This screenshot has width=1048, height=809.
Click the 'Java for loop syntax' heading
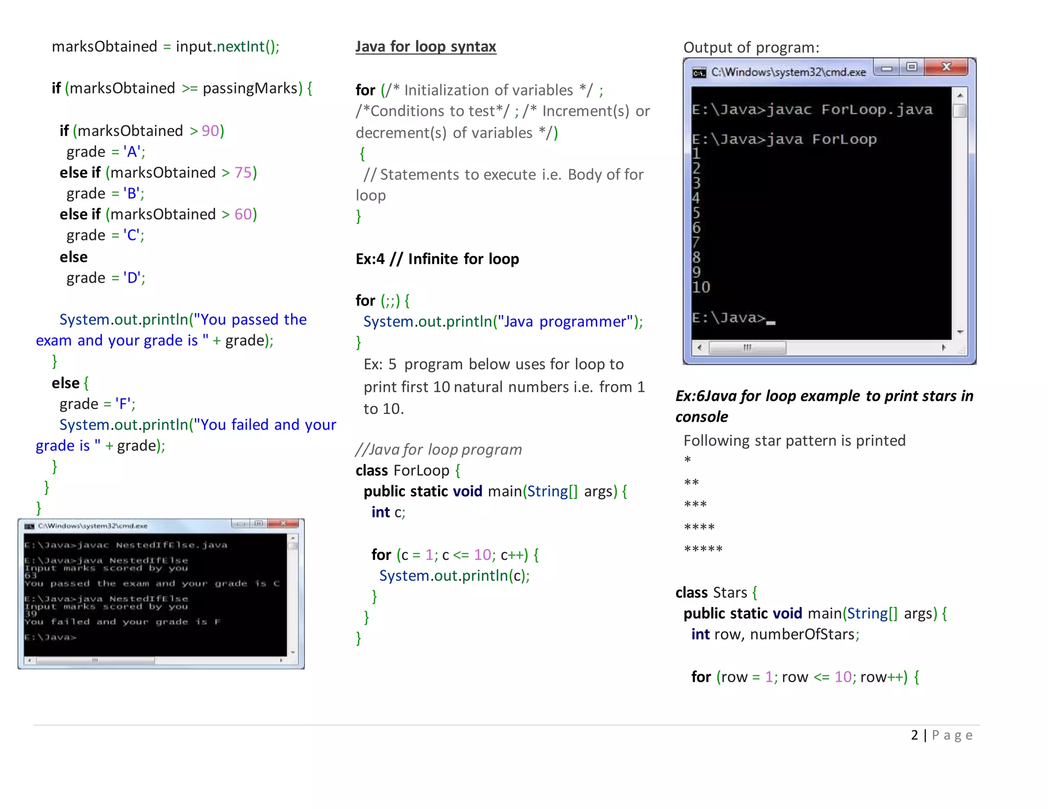point(426,47)
